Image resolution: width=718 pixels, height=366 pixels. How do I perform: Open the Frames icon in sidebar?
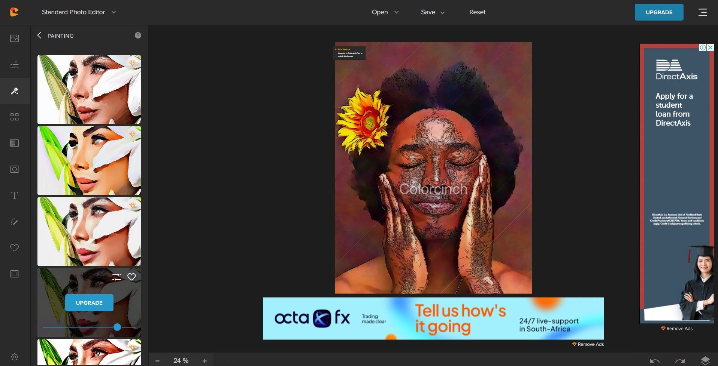15,274
